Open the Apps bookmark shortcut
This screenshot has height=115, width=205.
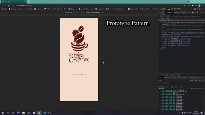pos(4,9)
